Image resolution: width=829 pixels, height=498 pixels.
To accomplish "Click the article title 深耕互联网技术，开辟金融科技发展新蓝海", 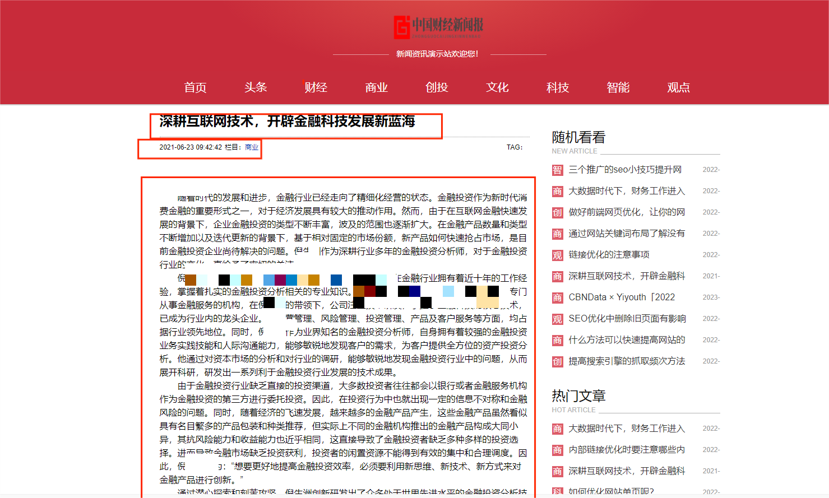I will (287, 121).
